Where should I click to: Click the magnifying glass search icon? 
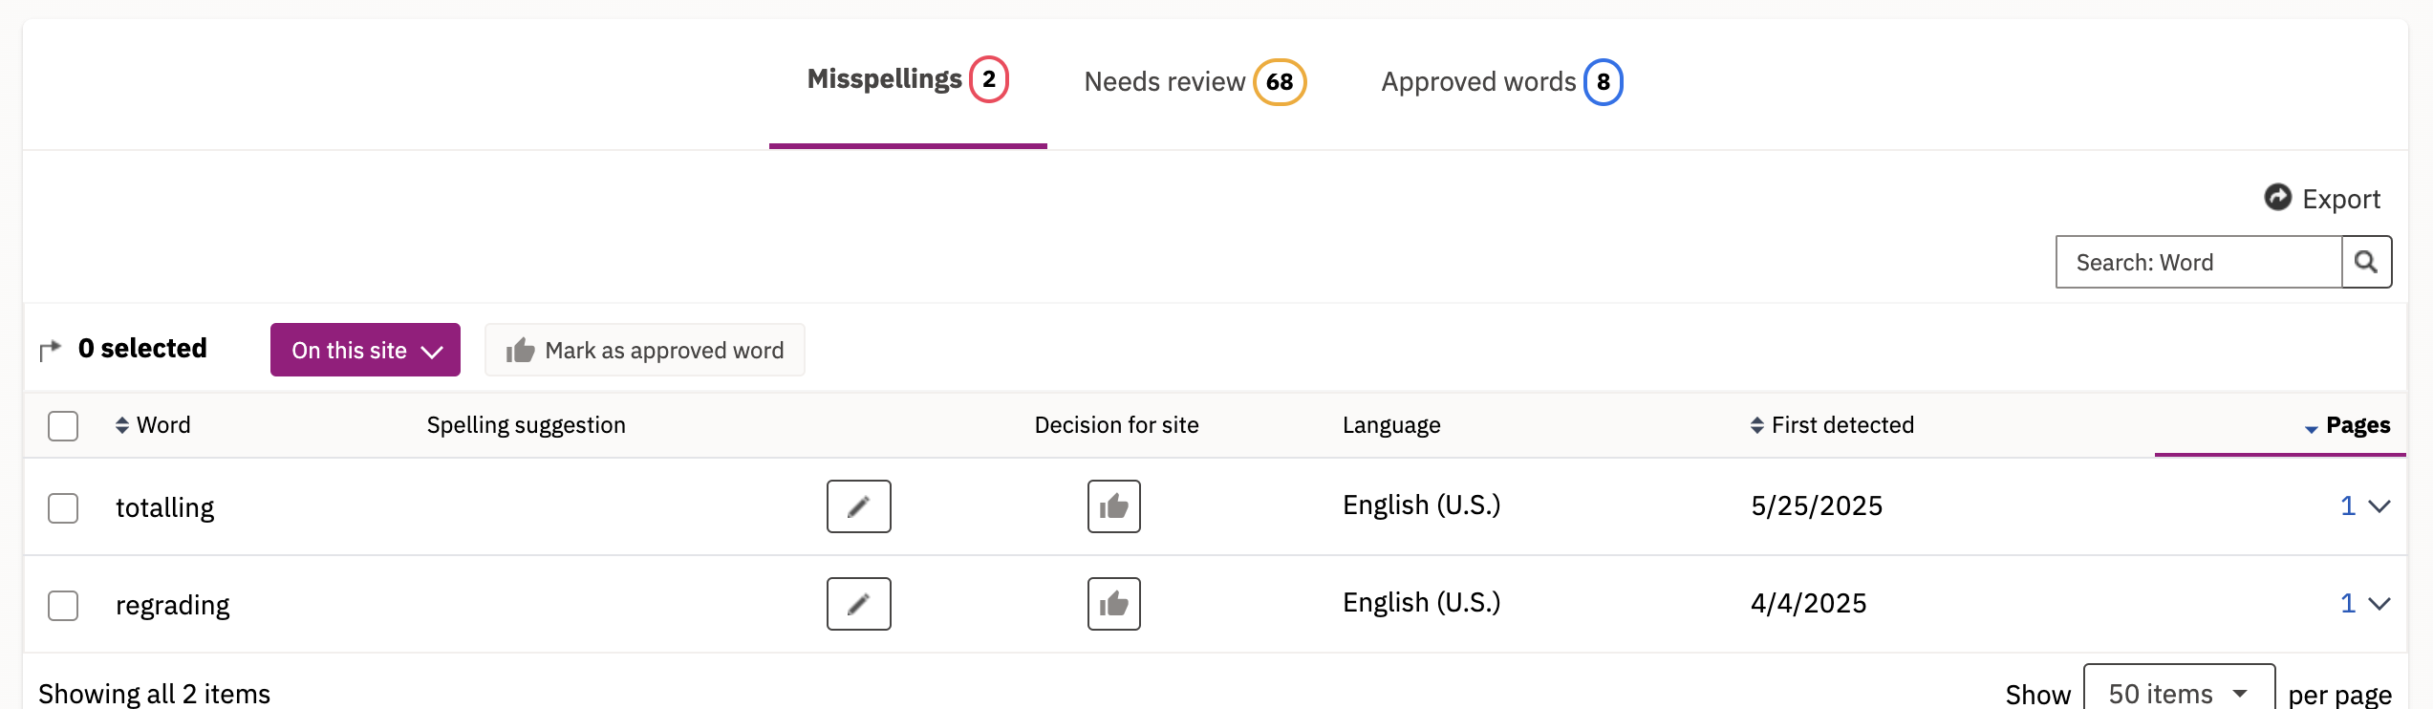point(2366,262)
